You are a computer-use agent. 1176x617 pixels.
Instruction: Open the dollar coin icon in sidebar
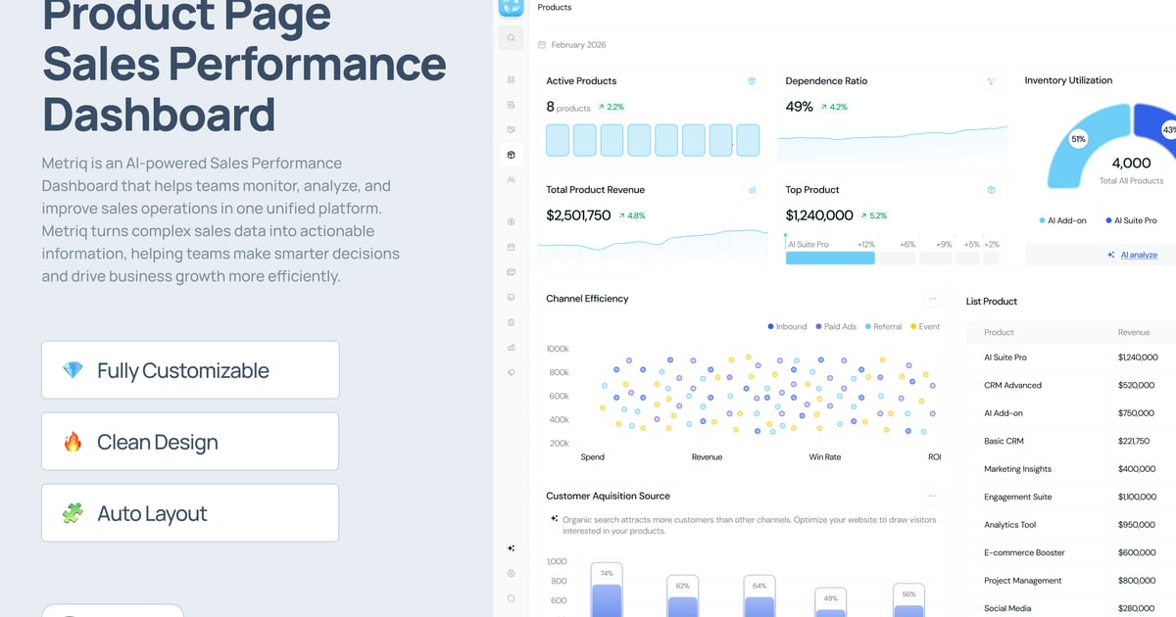pos(511,221)
